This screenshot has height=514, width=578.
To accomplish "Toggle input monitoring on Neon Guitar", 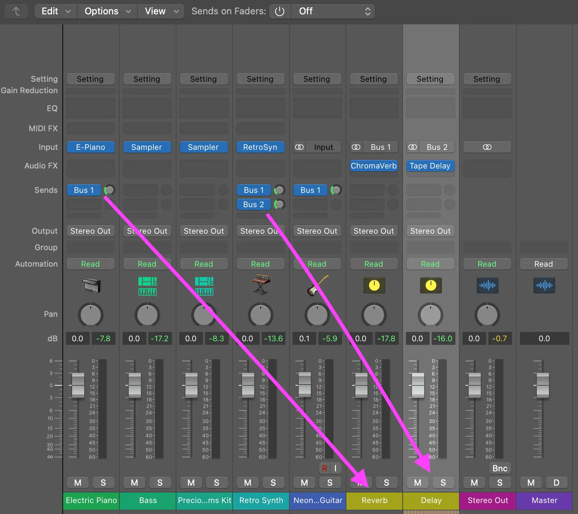I will (x=336, y=468).
